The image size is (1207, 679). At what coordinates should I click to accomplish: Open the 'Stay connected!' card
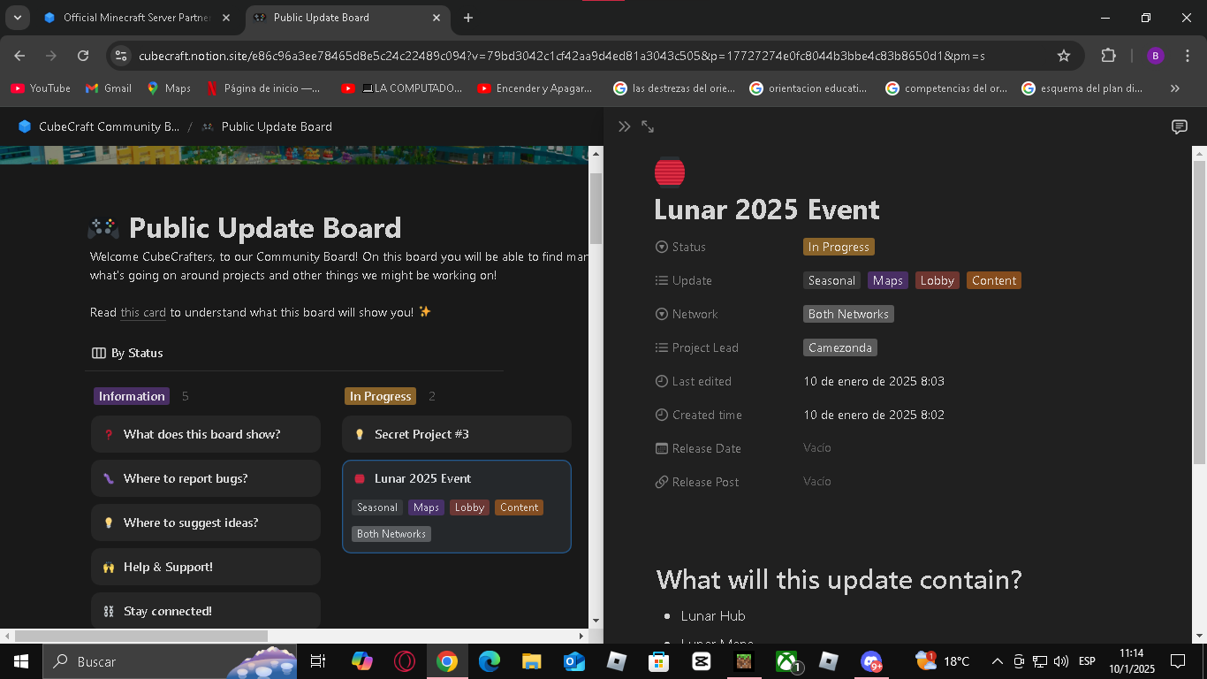[206, 611]
